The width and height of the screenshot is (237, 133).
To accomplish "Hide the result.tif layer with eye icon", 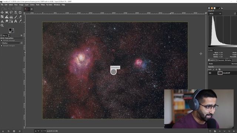I will [x=210, y=73].
